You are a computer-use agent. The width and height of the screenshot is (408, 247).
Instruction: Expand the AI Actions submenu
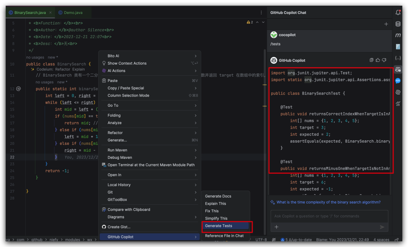tap(150, 71)
